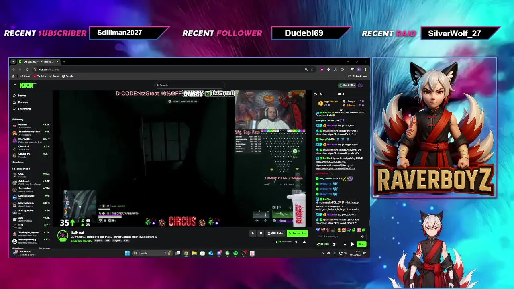Open the Chrome profile avatar
The image size is (514, 289).
pos(359,69)
